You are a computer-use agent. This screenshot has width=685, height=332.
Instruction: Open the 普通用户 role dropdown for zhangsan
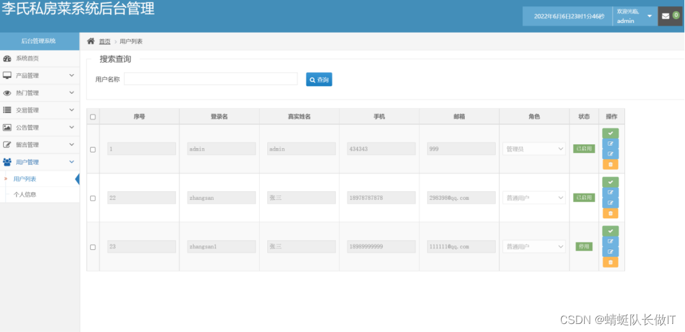(534, 198)
